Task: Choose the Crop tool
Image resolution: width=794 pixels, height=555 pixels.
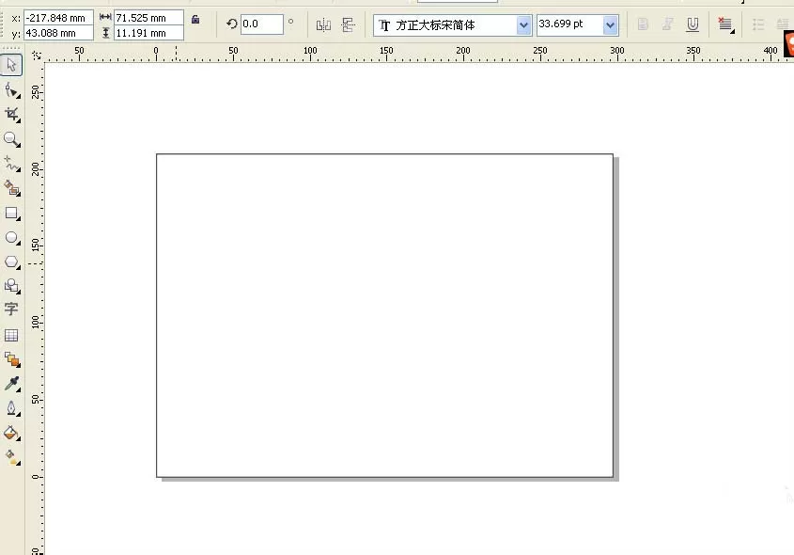Action: point(11,115)
